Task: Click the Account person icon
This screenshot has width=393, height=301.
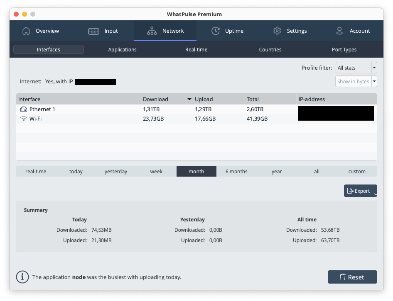Action: pyautogui.click(x=340, y=31)
